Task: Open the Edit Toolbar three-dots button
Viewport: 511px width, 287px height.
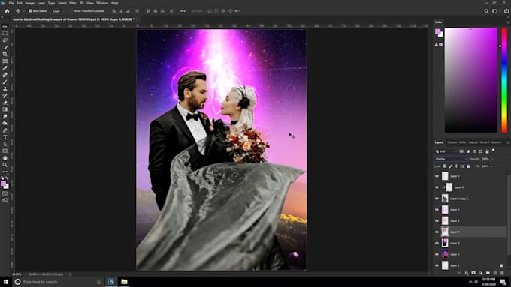Action: (x=5, y=172)
